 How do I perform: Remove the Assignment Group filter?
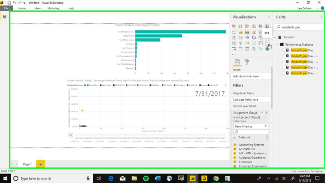pos(266,113)
